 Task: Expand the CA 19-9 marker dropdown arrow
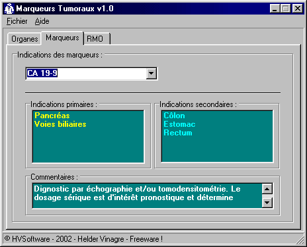coord(152,73)
